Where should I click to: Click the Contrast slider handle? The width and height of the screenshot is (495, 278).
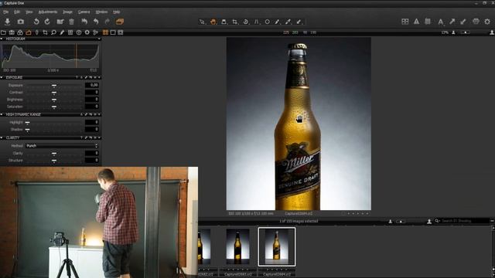[54, 93]
